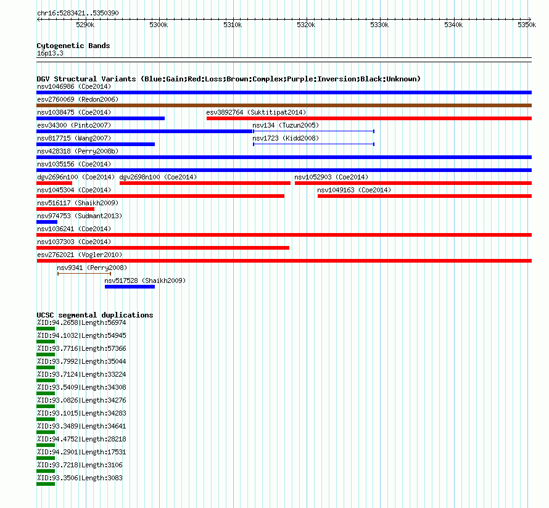Open nsv1038475 (Coe2014) variant label

(x=74, y=112)
